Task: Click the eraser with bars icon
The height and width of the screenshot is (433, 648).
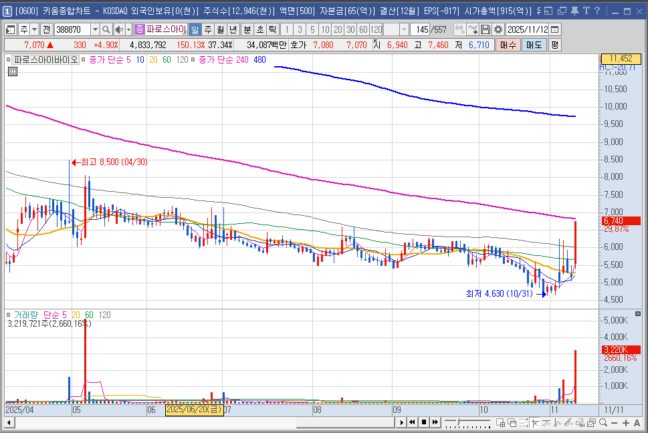Action: 580,422
